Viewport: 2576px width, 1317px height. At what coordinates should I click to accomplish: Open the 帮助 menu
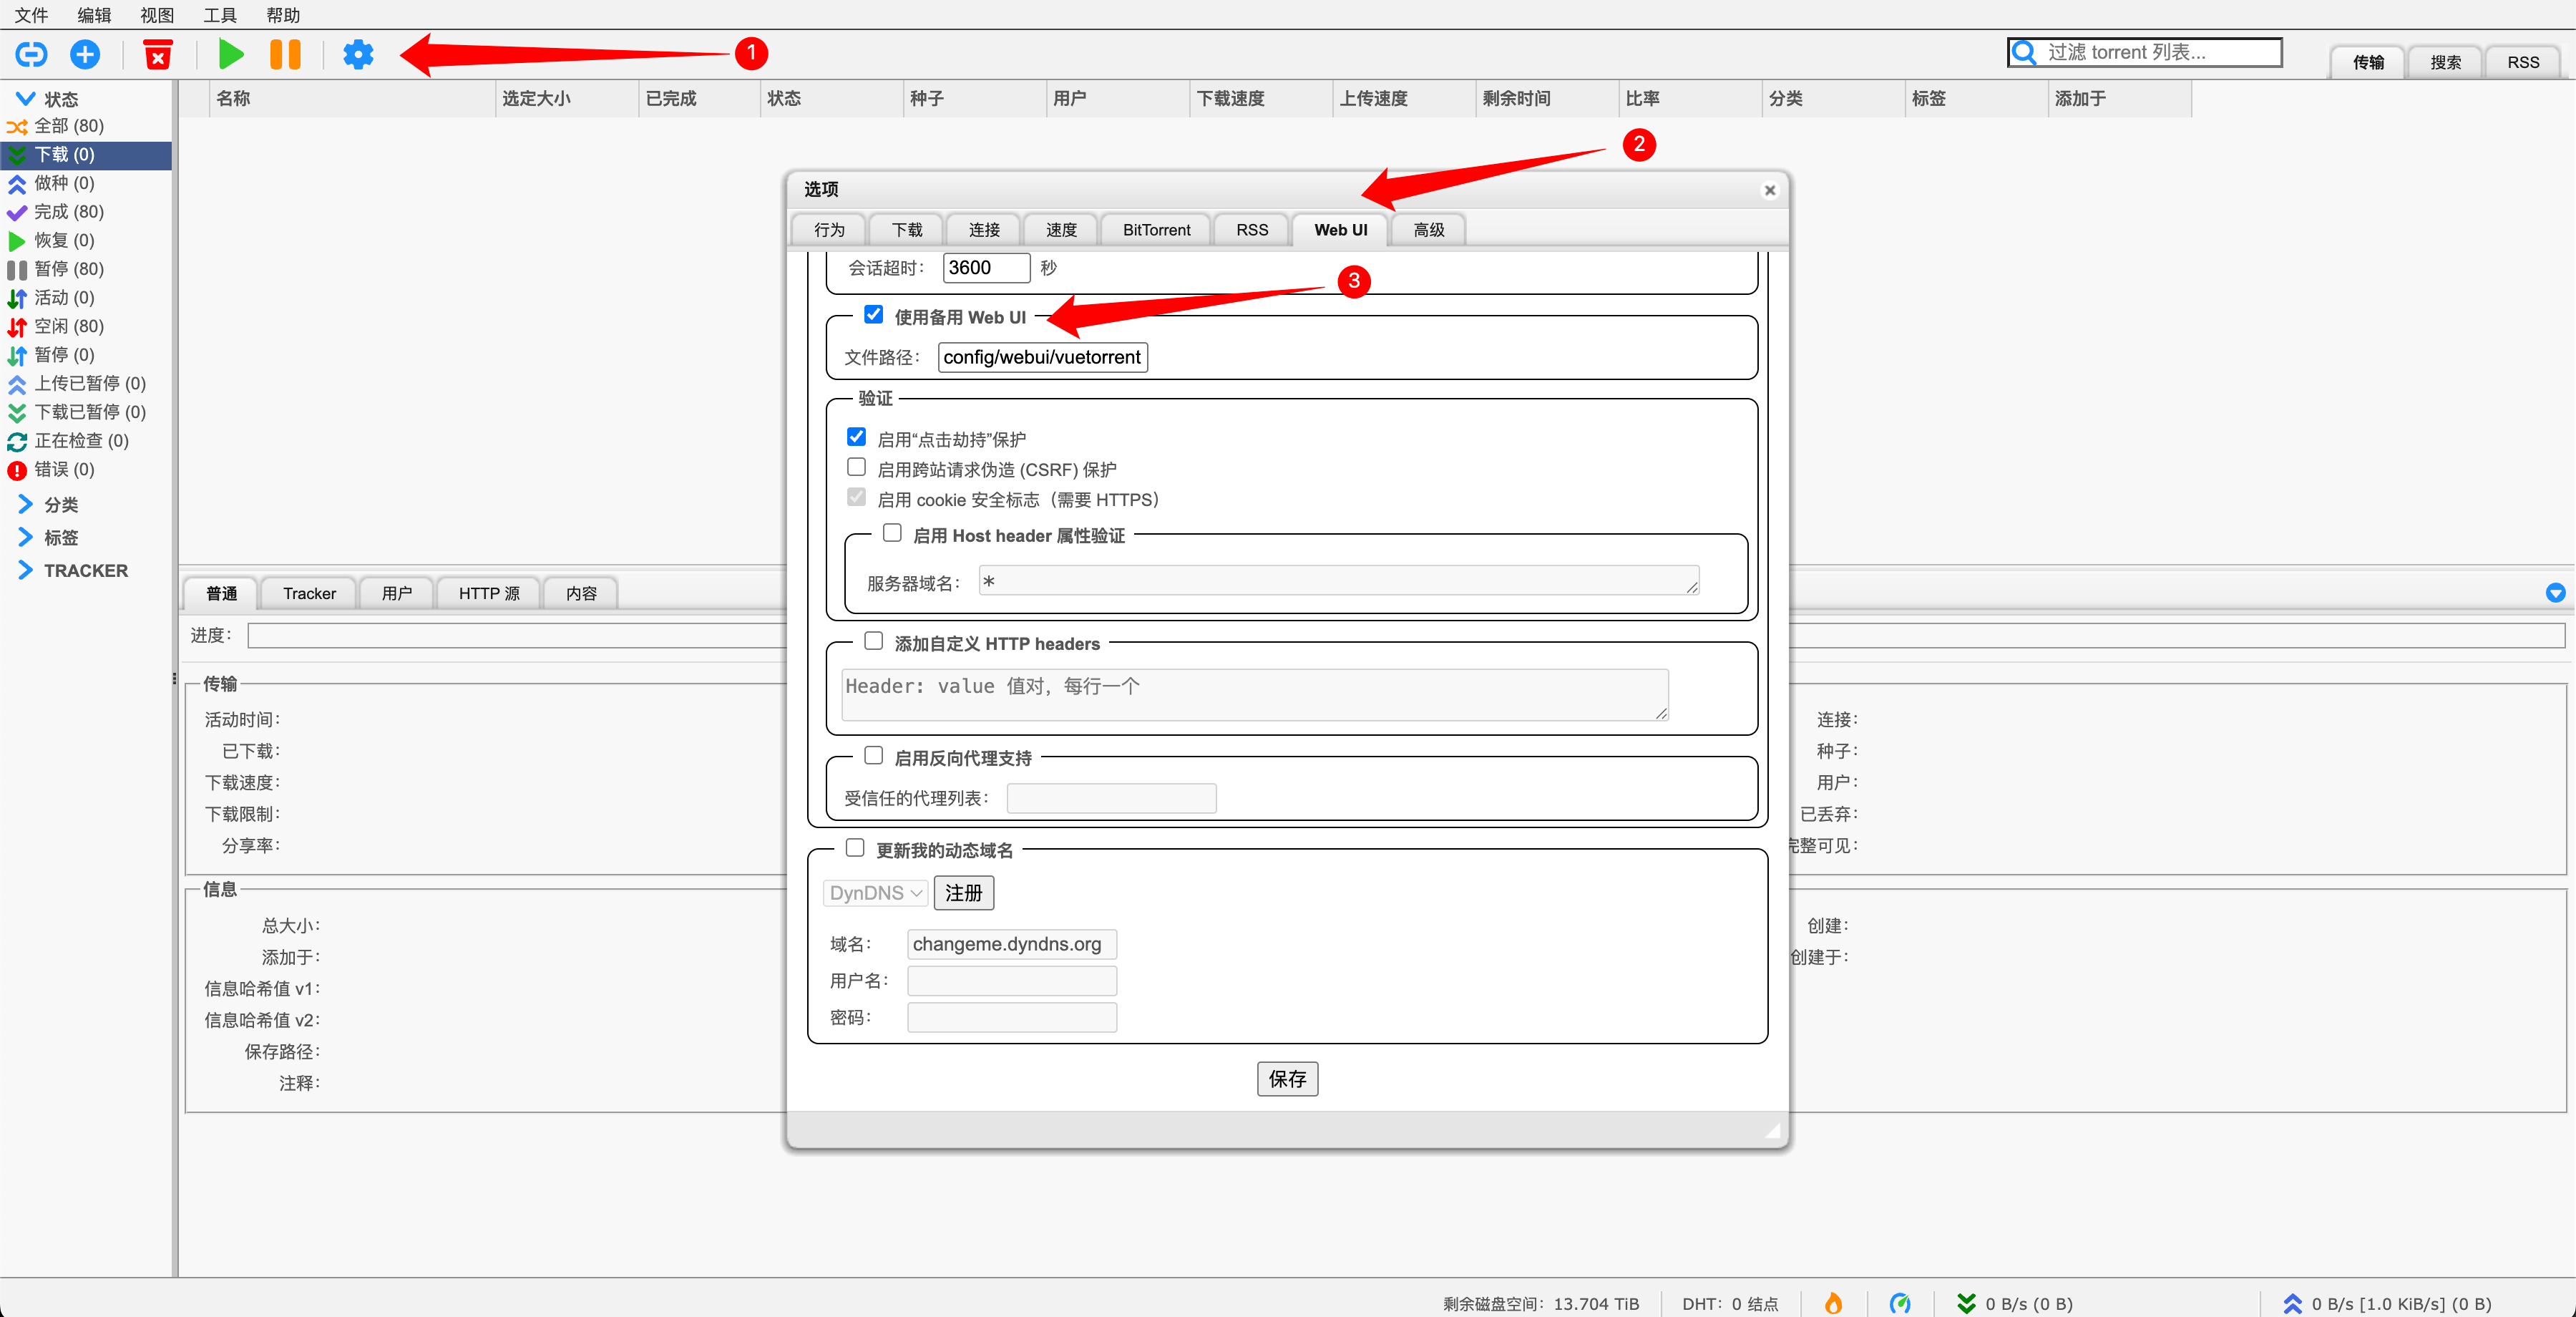[x=283, y=15]
